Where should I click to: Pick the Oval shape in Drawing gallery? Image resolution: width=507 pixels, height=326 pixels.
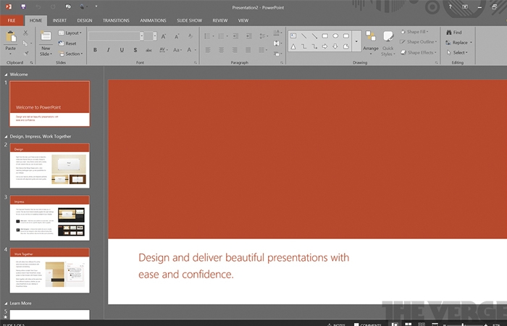coord(335,36)
